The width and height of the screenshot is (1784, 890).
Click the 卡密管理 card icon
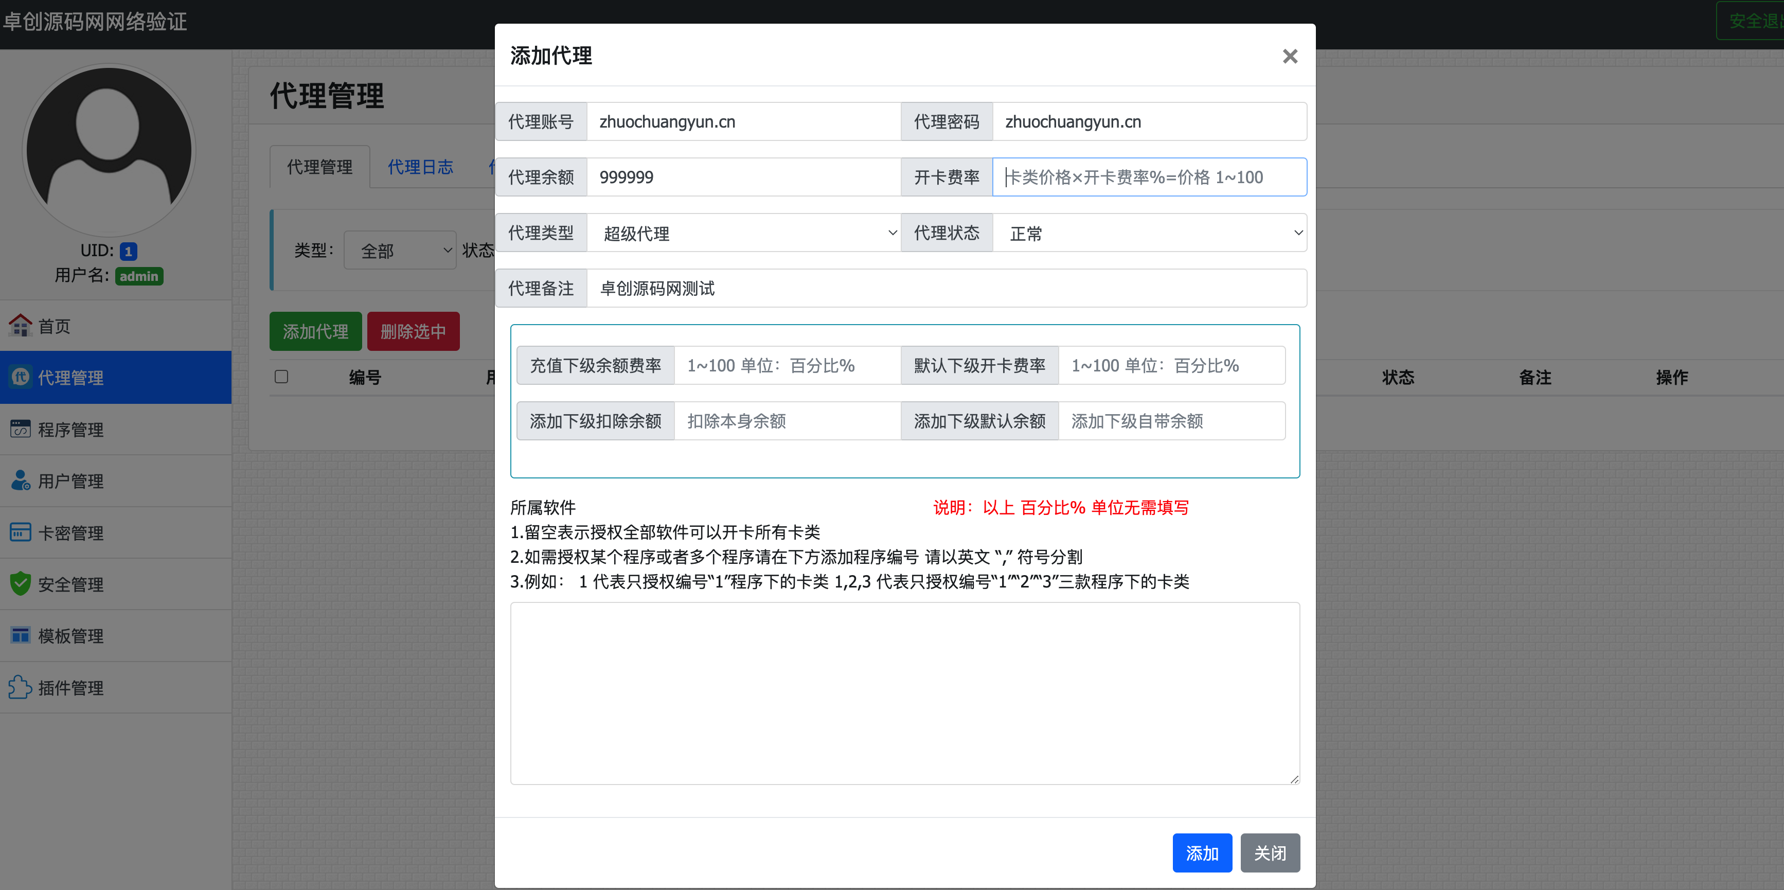20,532
